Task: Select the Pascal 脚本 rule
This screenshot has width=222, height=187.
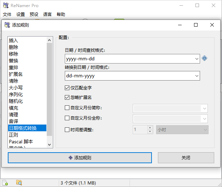Action: [27, 142]
